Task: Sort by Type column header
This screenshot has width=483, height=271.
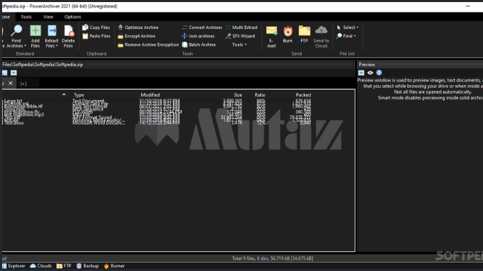Action: pos(79,95)
